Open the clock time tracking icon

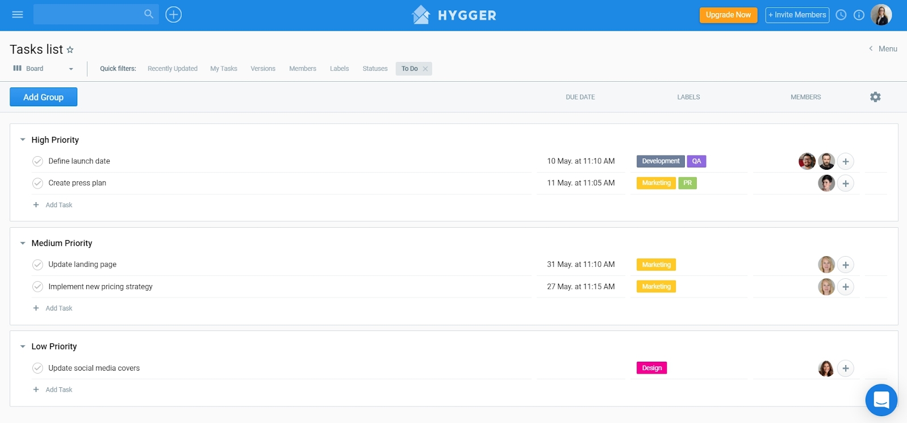pyautogui.click(x=841, y=15)
